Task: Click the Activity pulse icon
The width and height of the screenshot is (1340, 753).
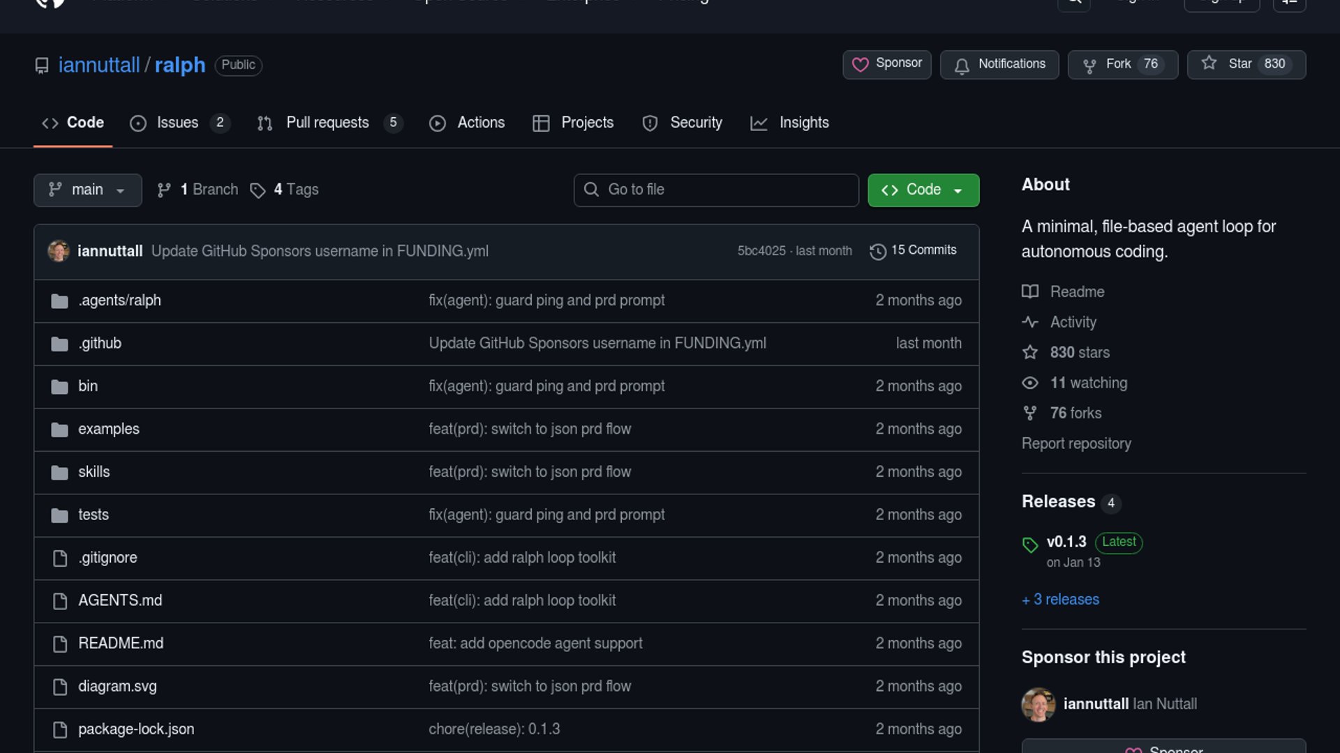Action: pyautogui.click(x=1030, y=322)
